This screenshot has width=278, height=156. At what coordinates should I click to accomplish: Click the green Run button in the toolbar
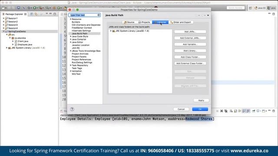pyautogui.click(x=35, y=8)
